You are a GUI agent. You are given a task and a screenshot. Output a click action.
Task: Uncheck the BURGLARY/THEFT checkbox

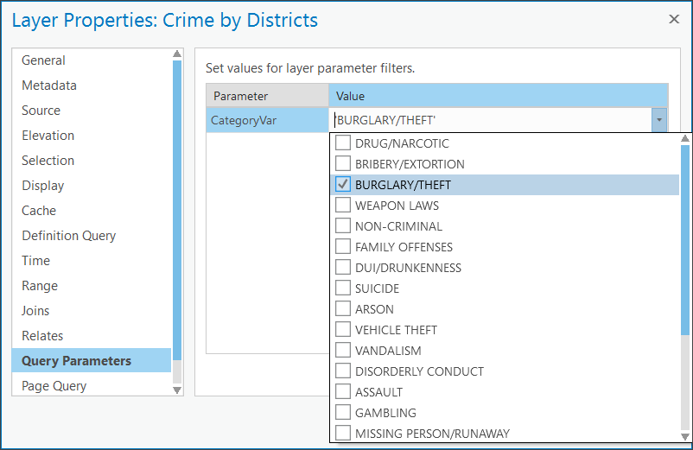(x=343, y=185)
